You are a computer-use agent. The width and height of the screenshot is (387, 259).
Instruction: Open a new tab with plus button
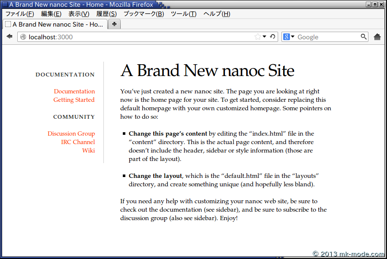pos(114,24)
